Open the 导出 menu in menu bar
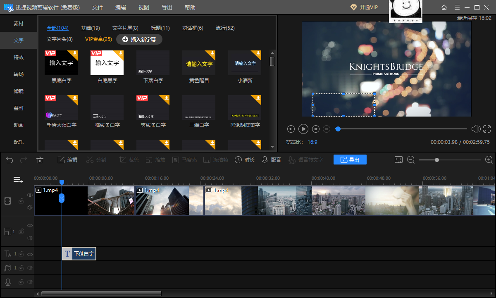The height and width of the screenshot is (298, 496). (x=167, y=7)
